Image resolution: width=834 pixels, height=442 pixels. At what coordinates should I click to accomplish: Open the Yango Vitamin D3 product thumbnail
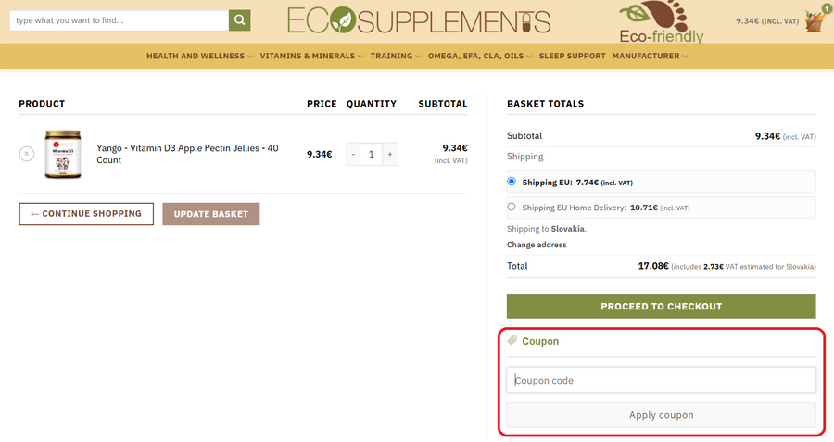point(64,154)
